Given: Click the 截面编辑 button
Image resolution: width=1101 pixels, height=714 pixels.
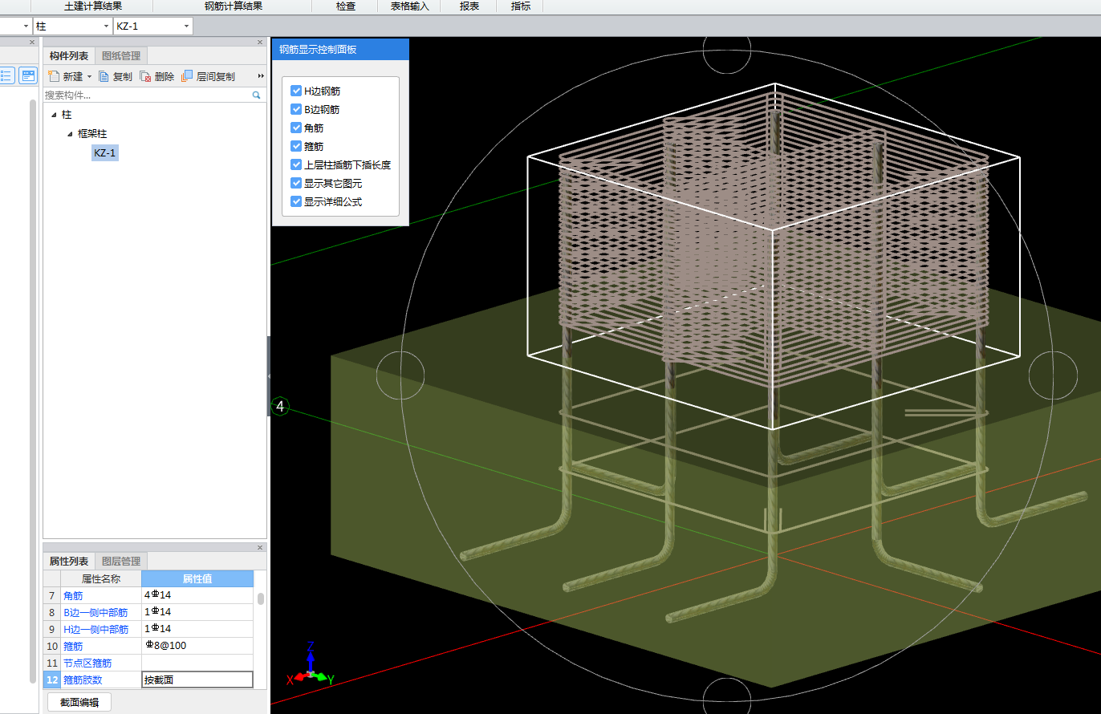Looking at the screenshot, I should point(79,703).
